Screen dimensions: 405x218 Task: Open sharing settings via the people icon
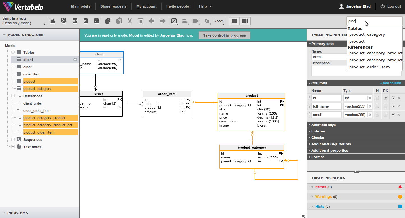coord(64,21)
